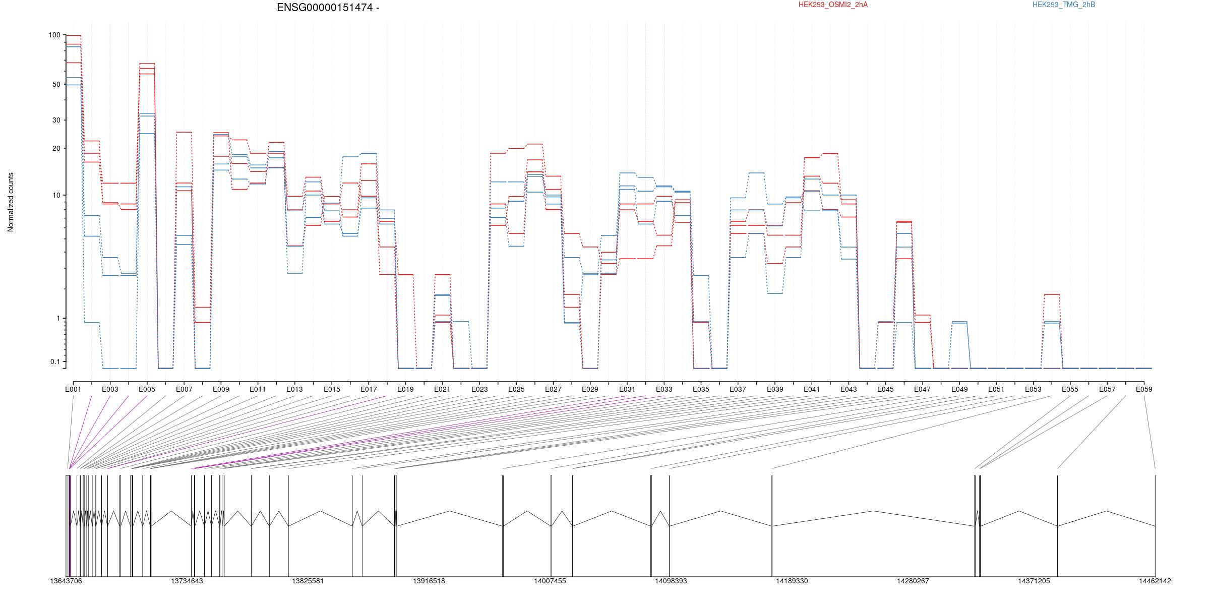Click exon label E039
Screen dimensions: 1210x605
coord(775,389)
